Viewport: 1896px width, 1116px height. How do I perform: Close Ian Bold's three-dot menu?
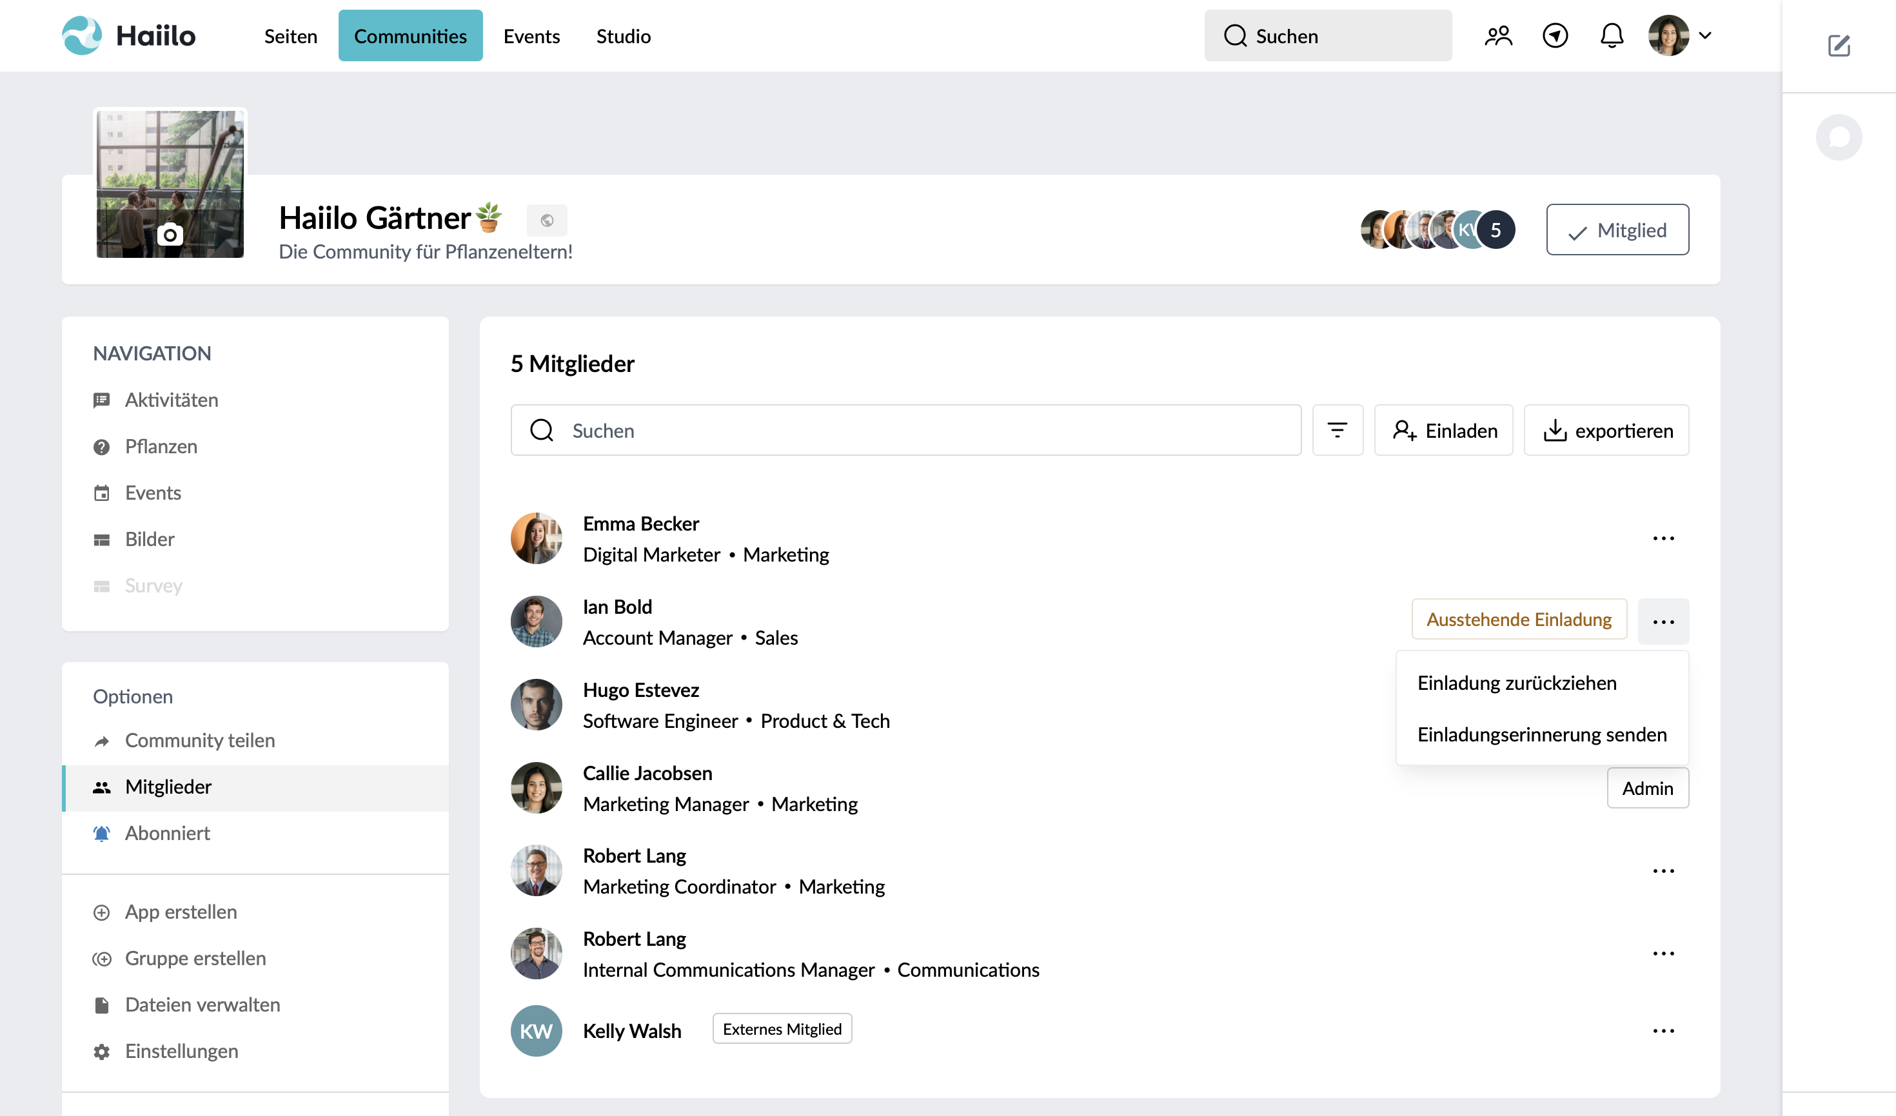click(1663, 621)
